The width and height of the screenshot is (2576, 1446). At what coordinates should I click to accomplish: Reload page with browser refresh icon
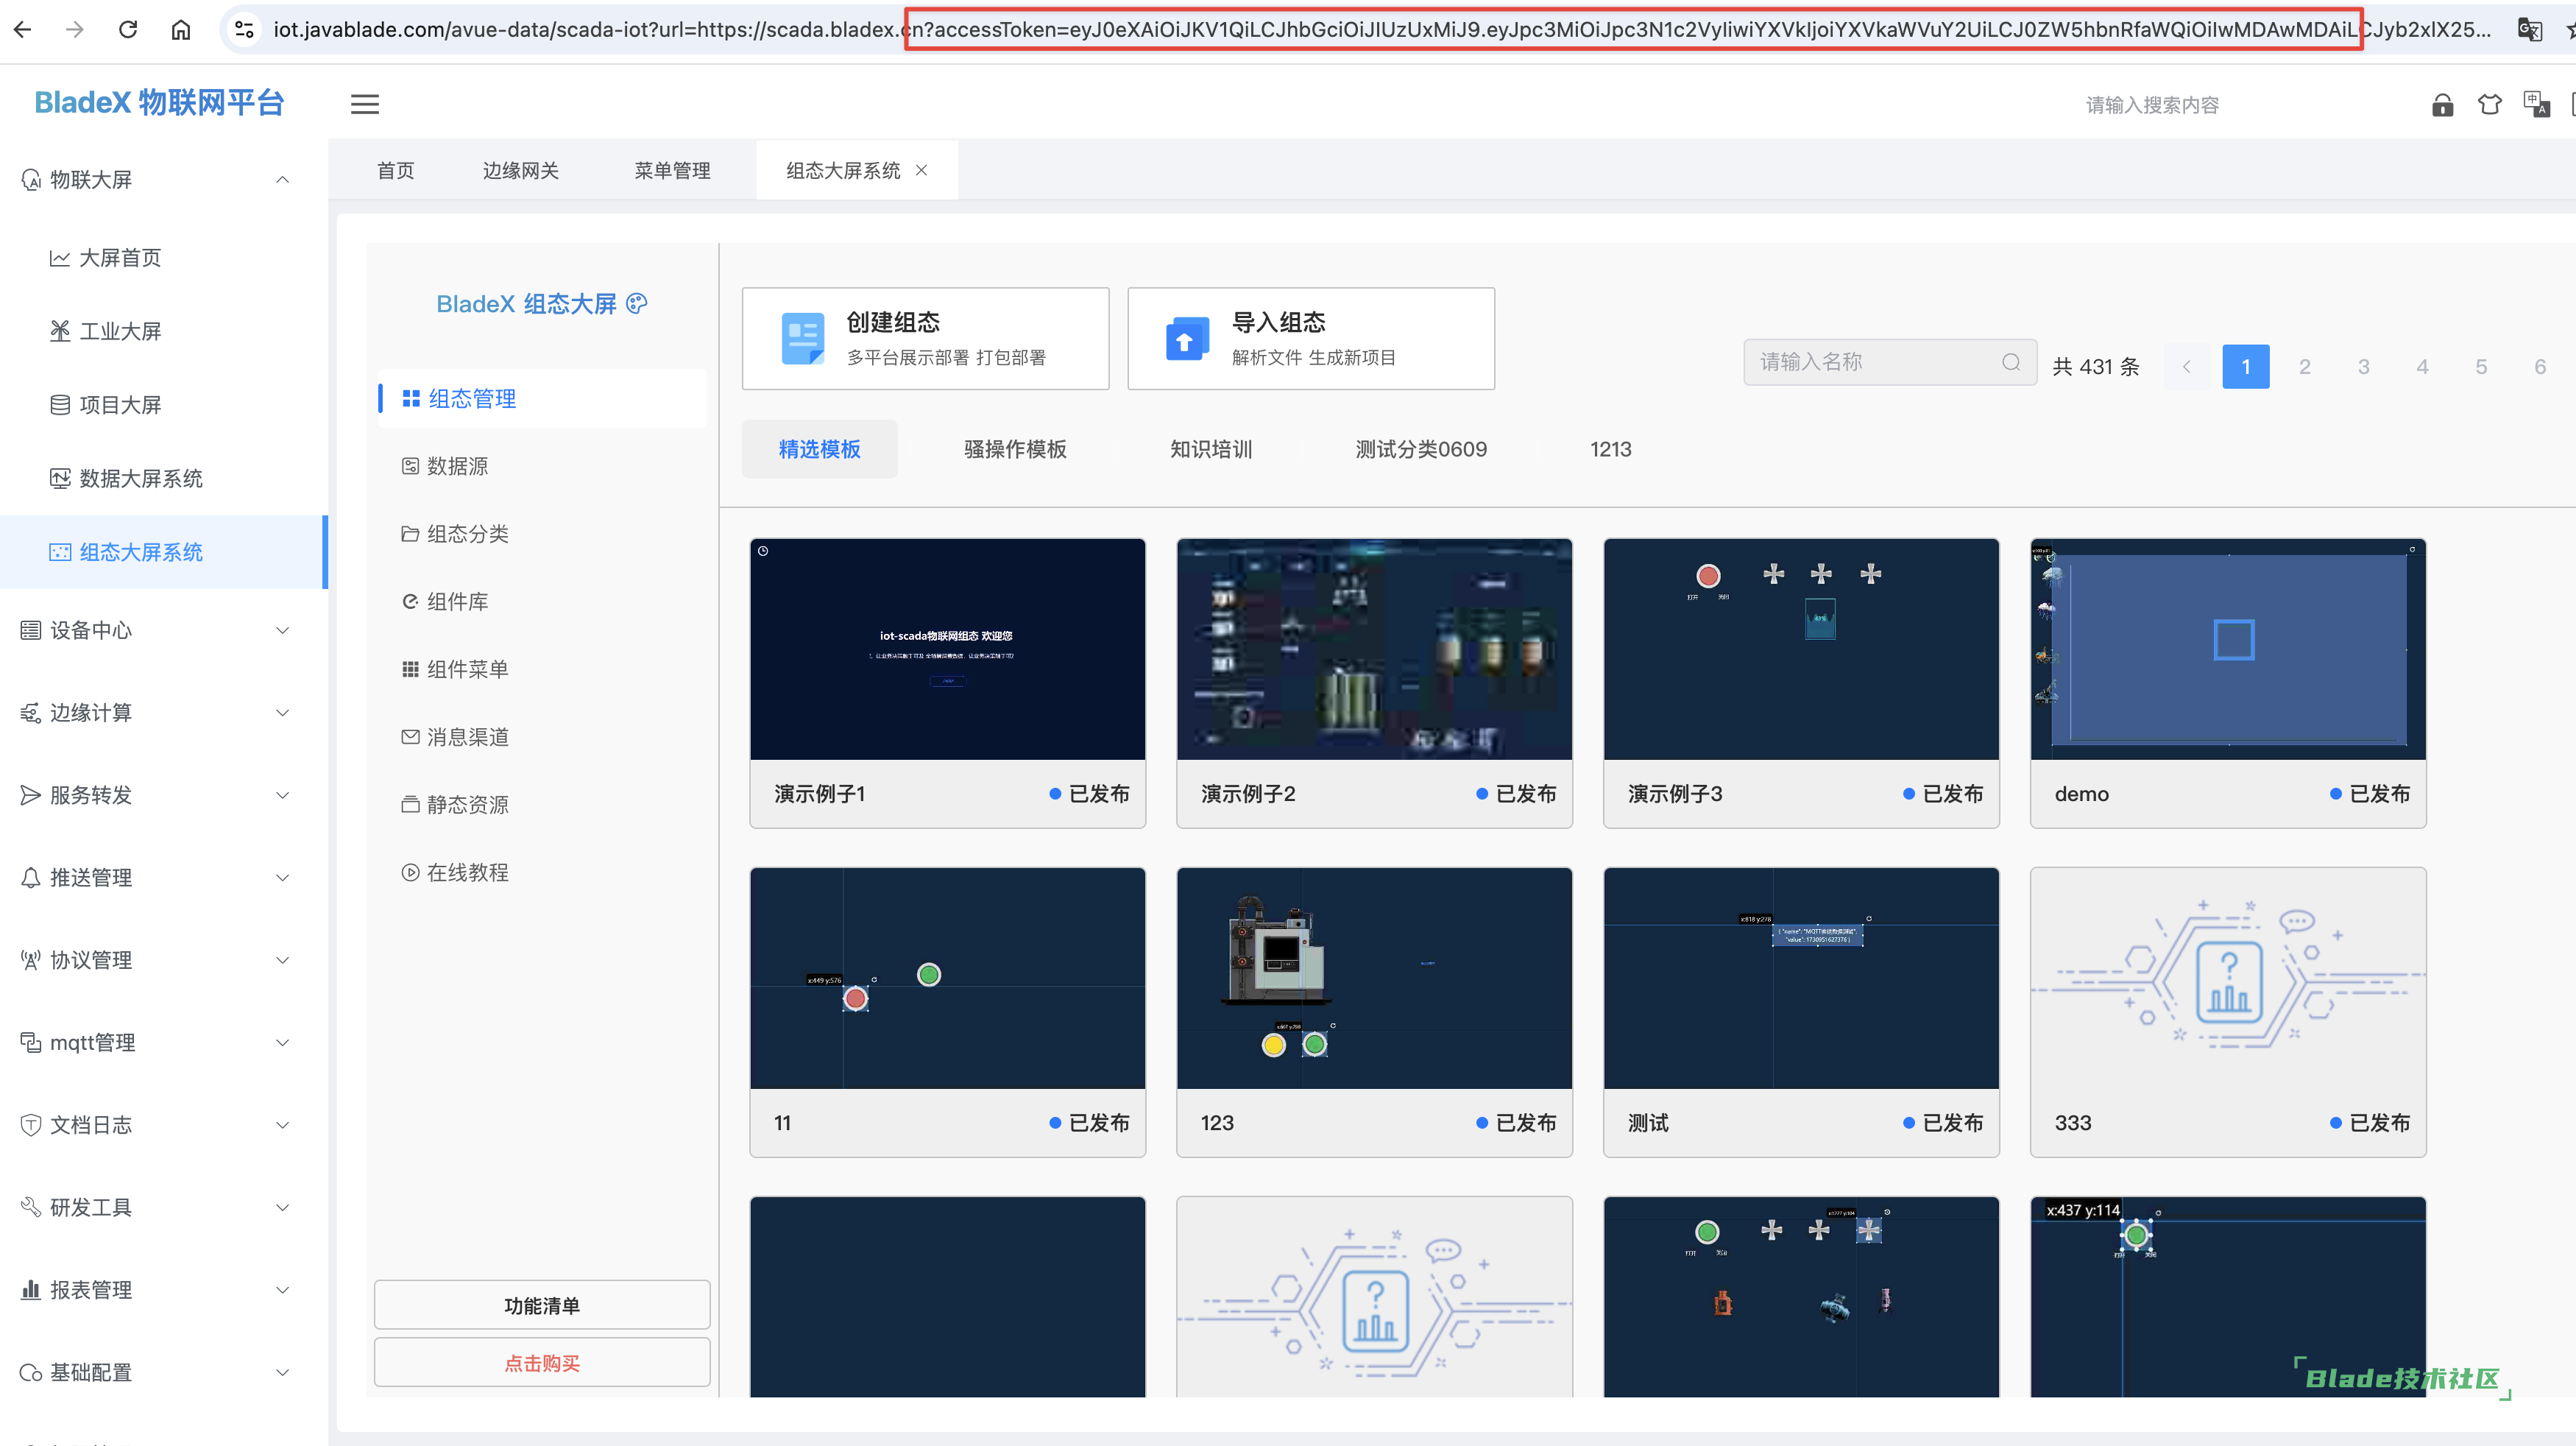(x=128, y=29)
